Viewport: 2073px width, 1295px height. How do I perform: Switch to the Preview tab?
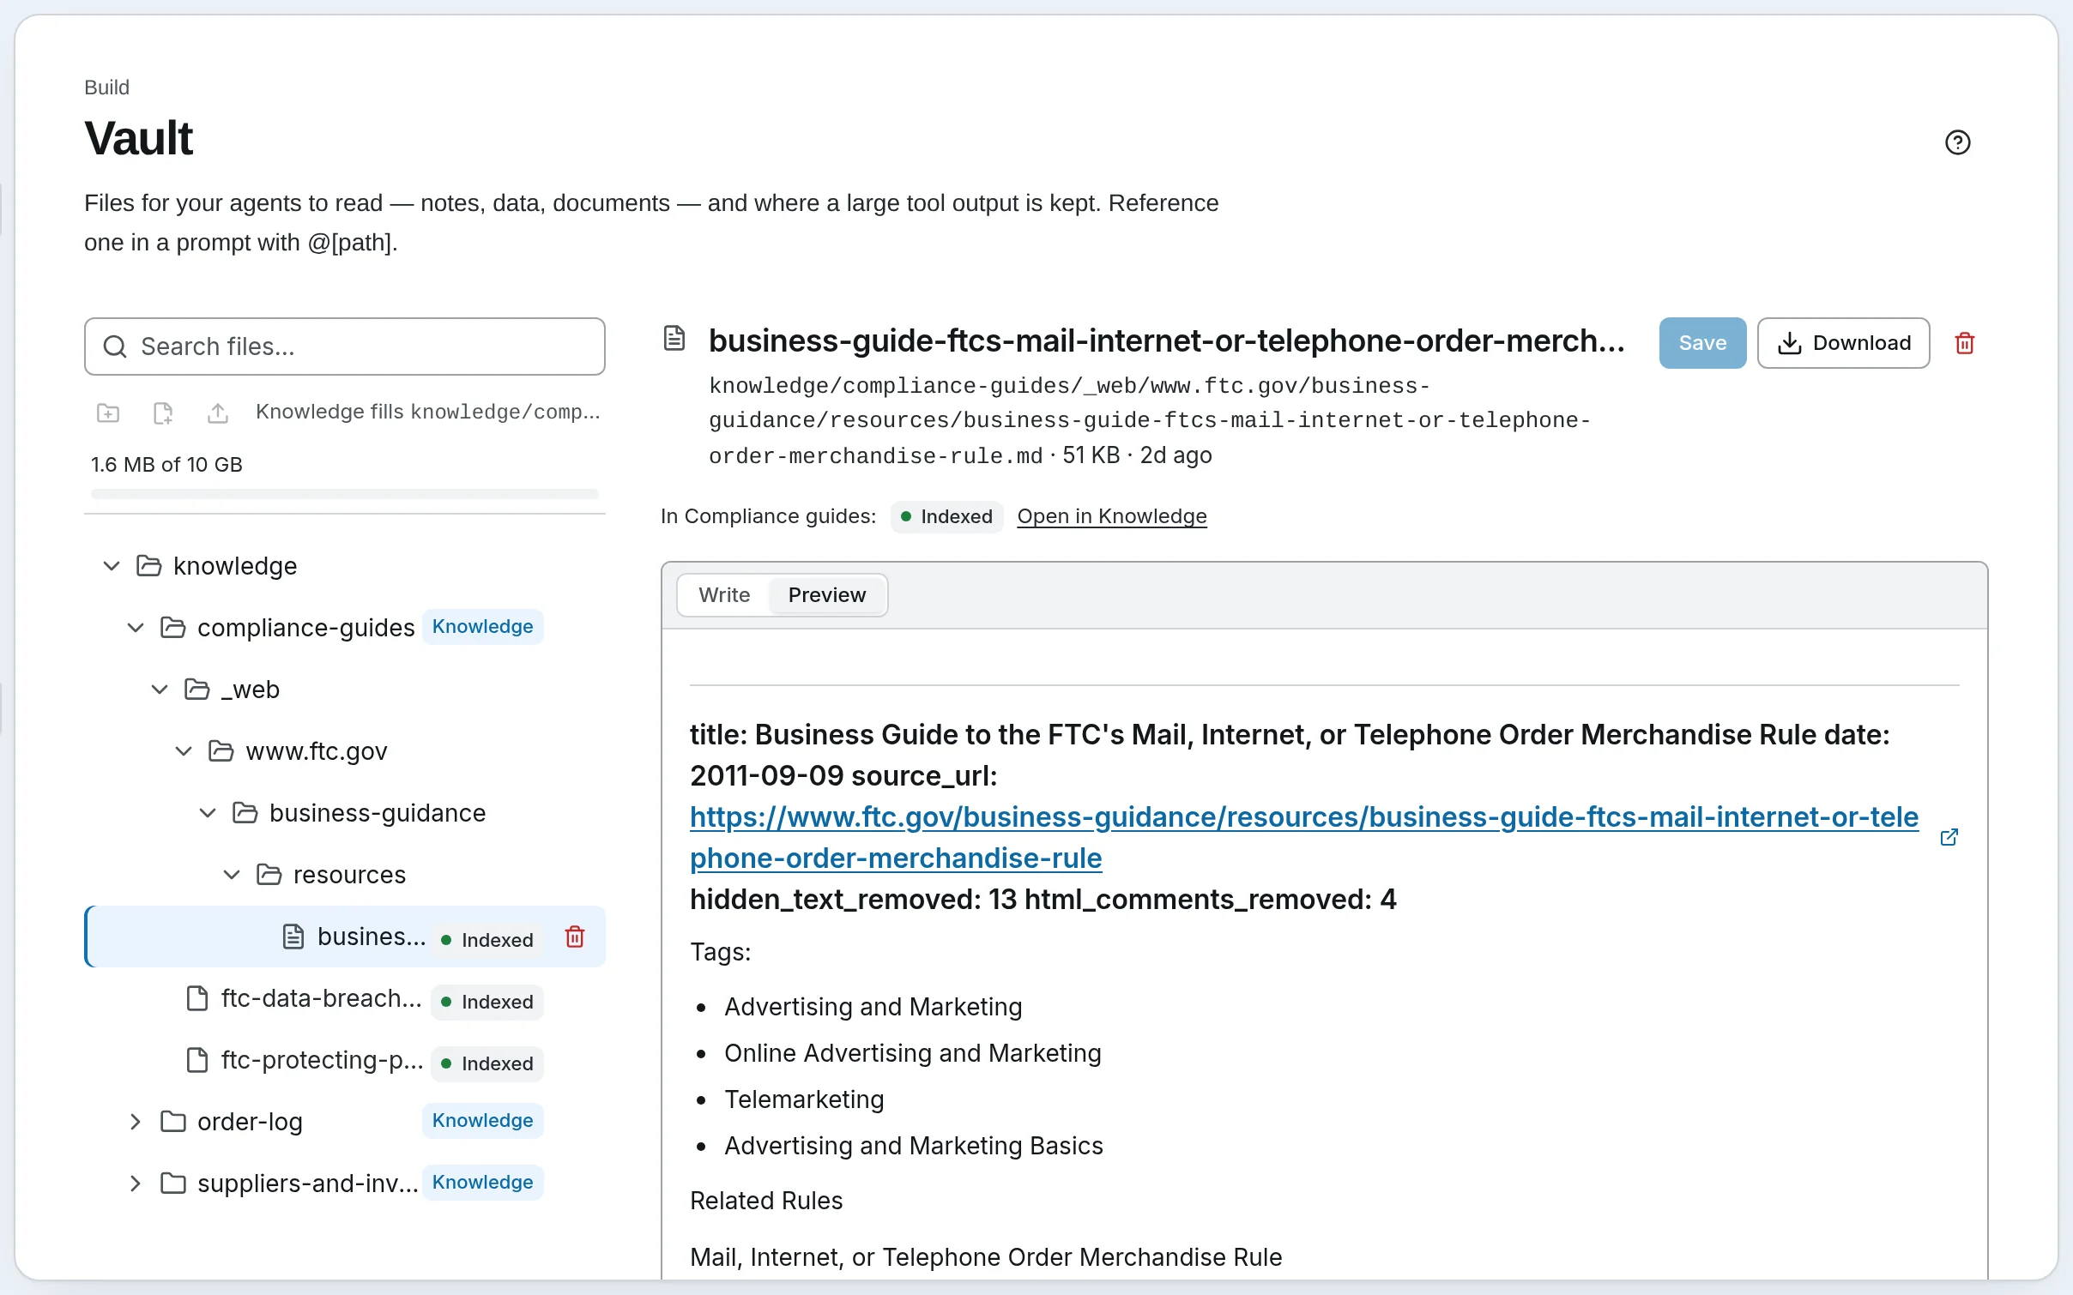(x=827, y=595)
